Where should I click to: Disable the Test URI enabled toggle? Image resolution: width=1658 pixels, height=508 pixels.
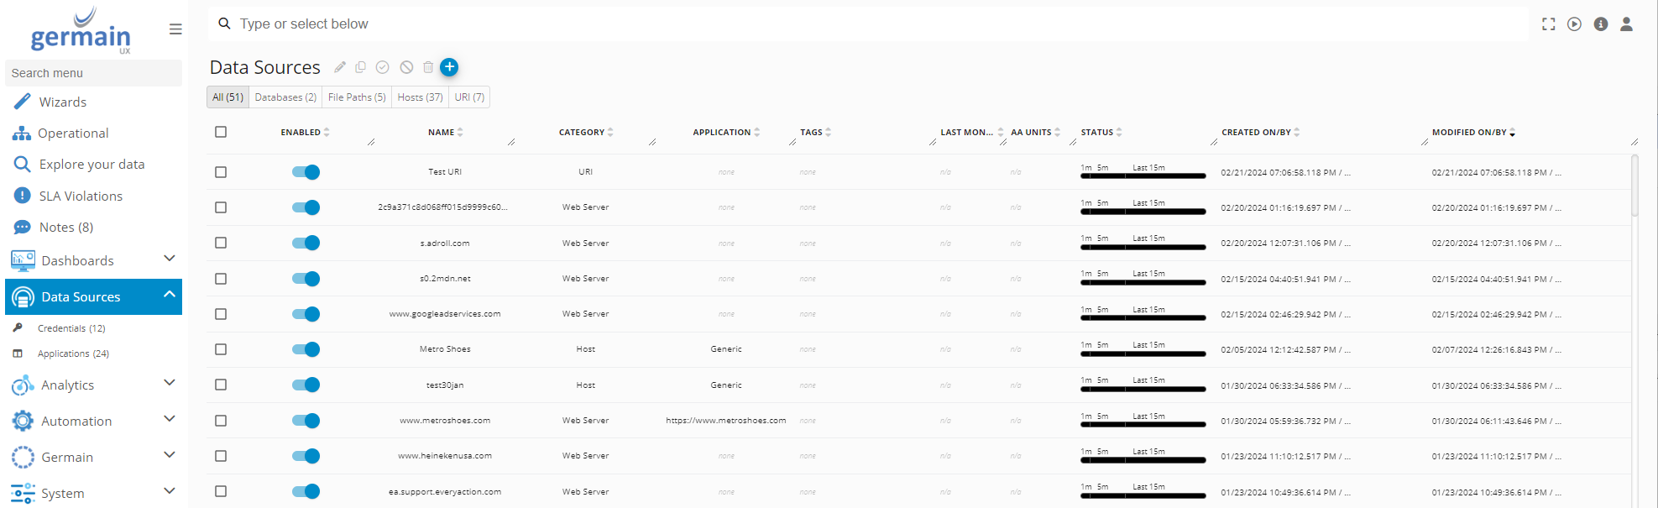(306, 172)
